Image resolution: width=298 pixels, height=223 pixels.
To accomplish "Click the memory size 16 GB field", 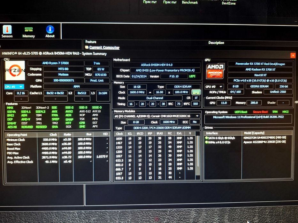I will [137, 87].
